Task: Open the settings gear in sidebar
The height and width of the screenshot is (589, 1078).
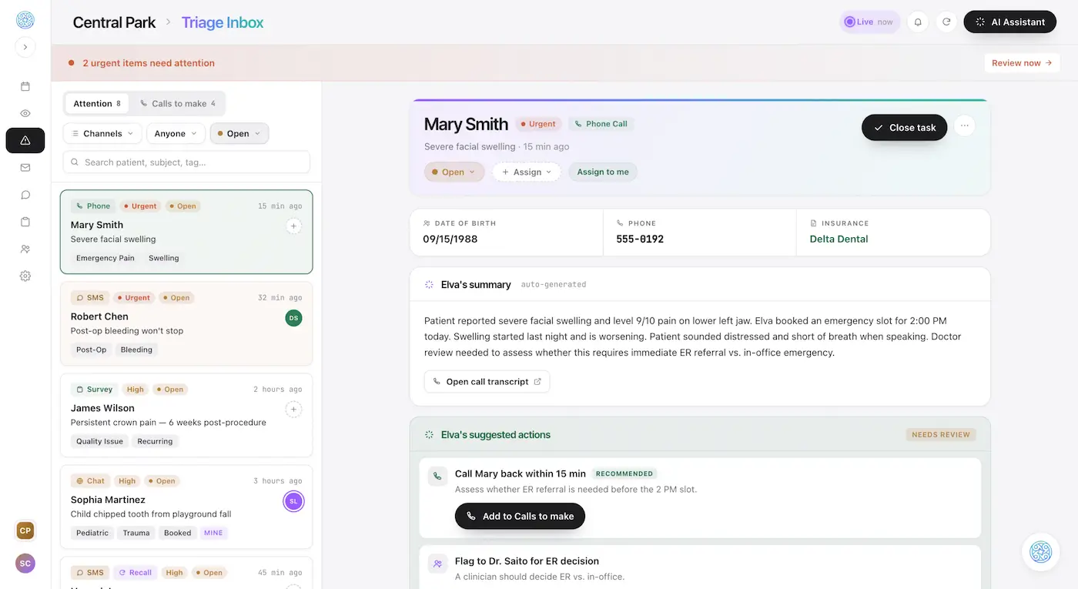Action: pos(25,276)
